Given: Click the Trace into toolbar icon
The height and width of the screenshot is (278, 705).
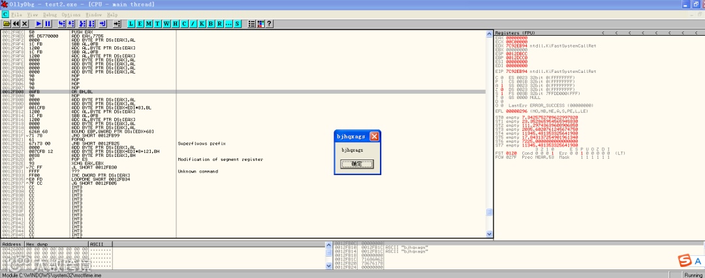Looking at the screenshot, I should point(82,24).
